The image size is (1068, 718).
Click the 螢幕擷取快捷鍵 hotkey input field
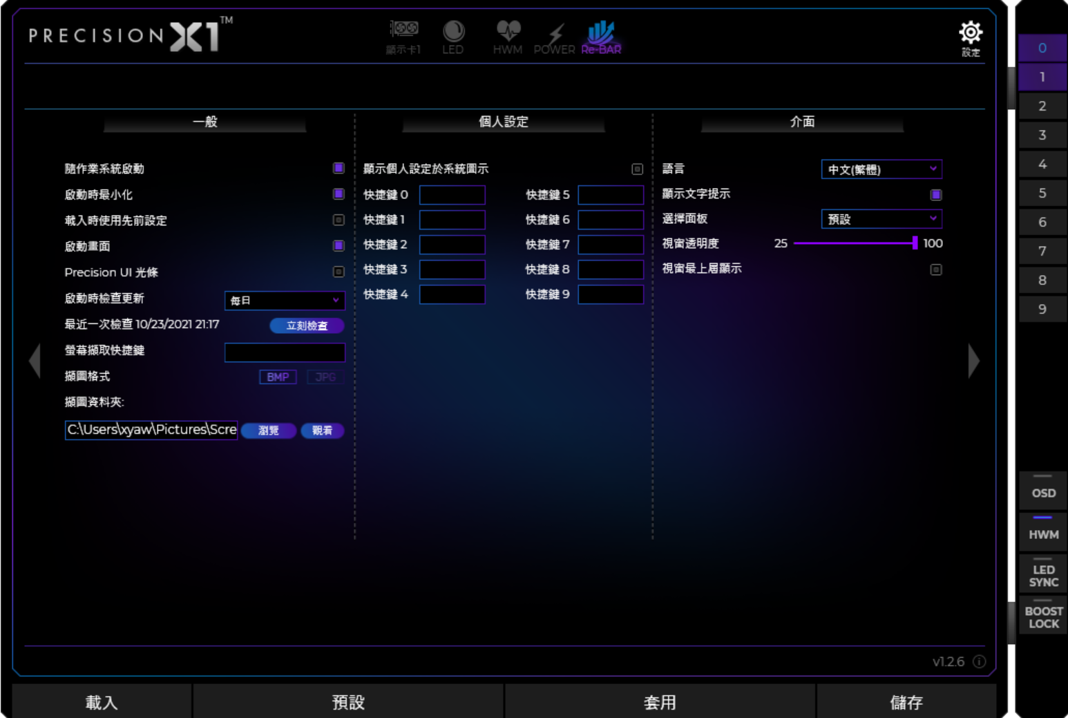[x=285, y=352]
